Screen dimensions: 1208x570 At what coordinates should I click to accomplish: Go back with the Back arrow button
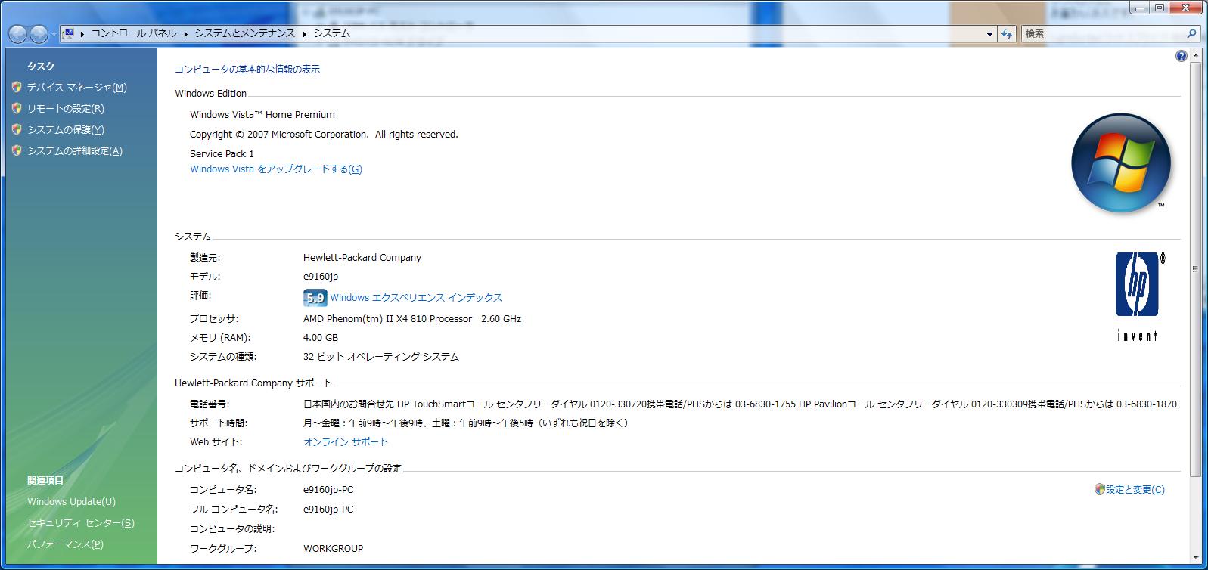pos(17,34)
